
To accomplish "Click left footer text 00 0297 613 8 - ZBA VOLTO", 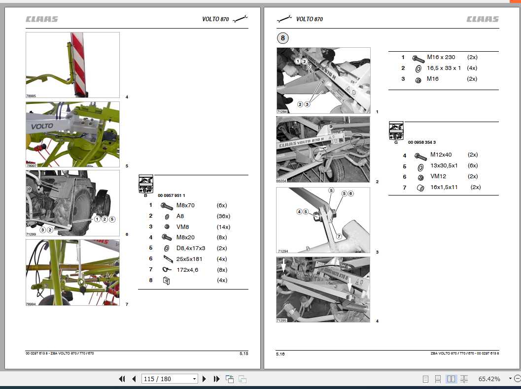I will point(60,354).
